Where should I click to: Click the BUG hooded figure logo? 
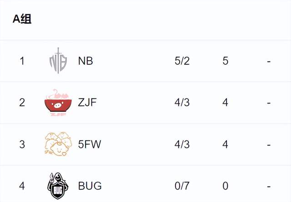coord(58,186)
